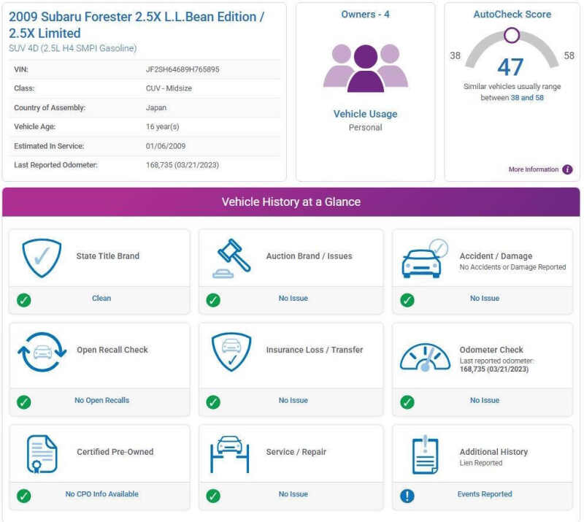Click the Open Recall Check icon
The height and width of the screenshot is (522, 584).
(42, 351)
